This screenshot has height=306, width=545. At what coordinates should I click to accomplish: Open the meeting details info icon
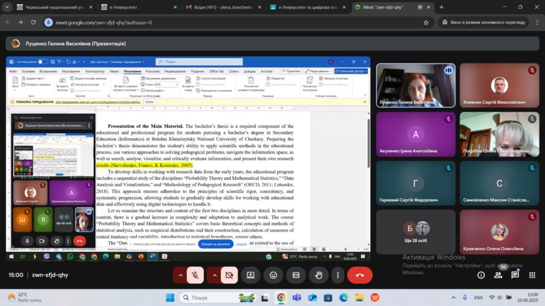point(481,275)
